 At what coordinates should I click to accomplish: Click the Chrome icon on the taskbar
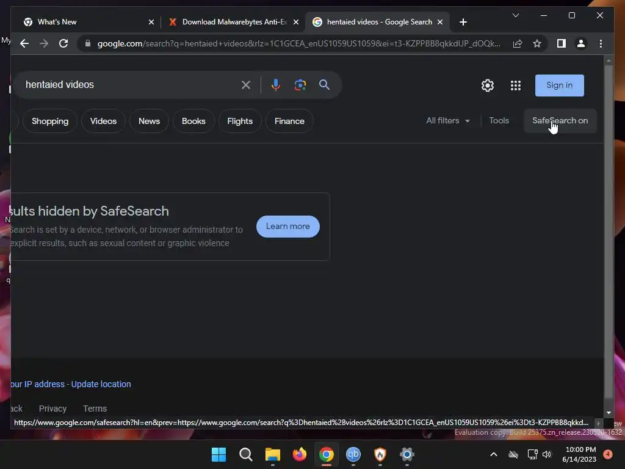click(x=327, y=454)
